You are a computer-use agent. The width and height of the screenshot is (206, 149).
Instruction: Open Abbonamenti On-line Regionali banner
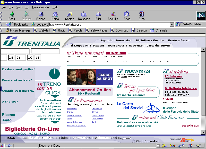(90, 92)
